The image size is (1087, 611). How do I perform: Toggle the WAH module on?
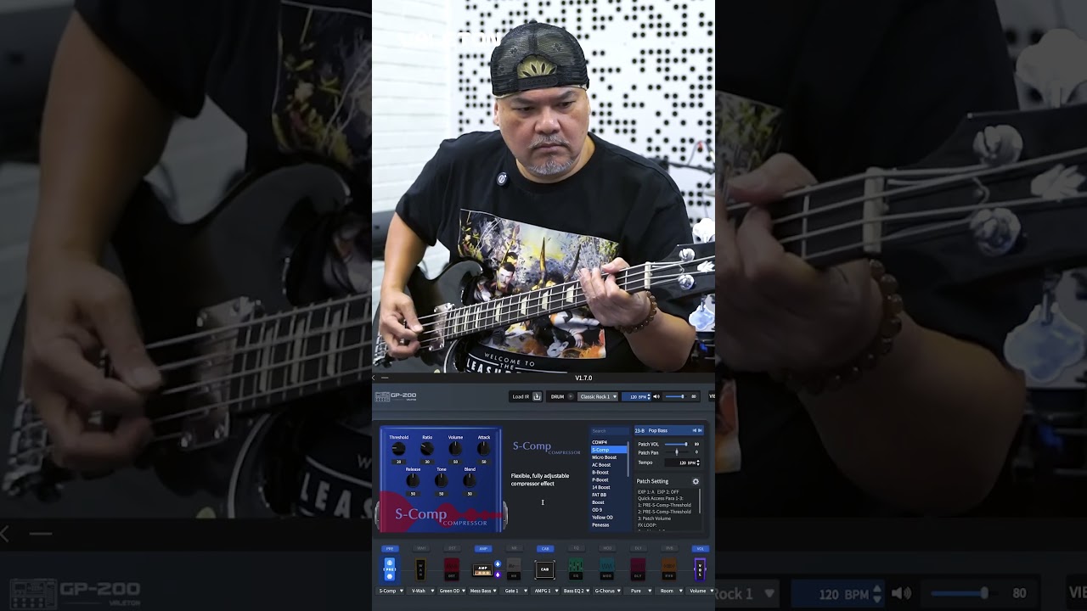click(420, 549)
